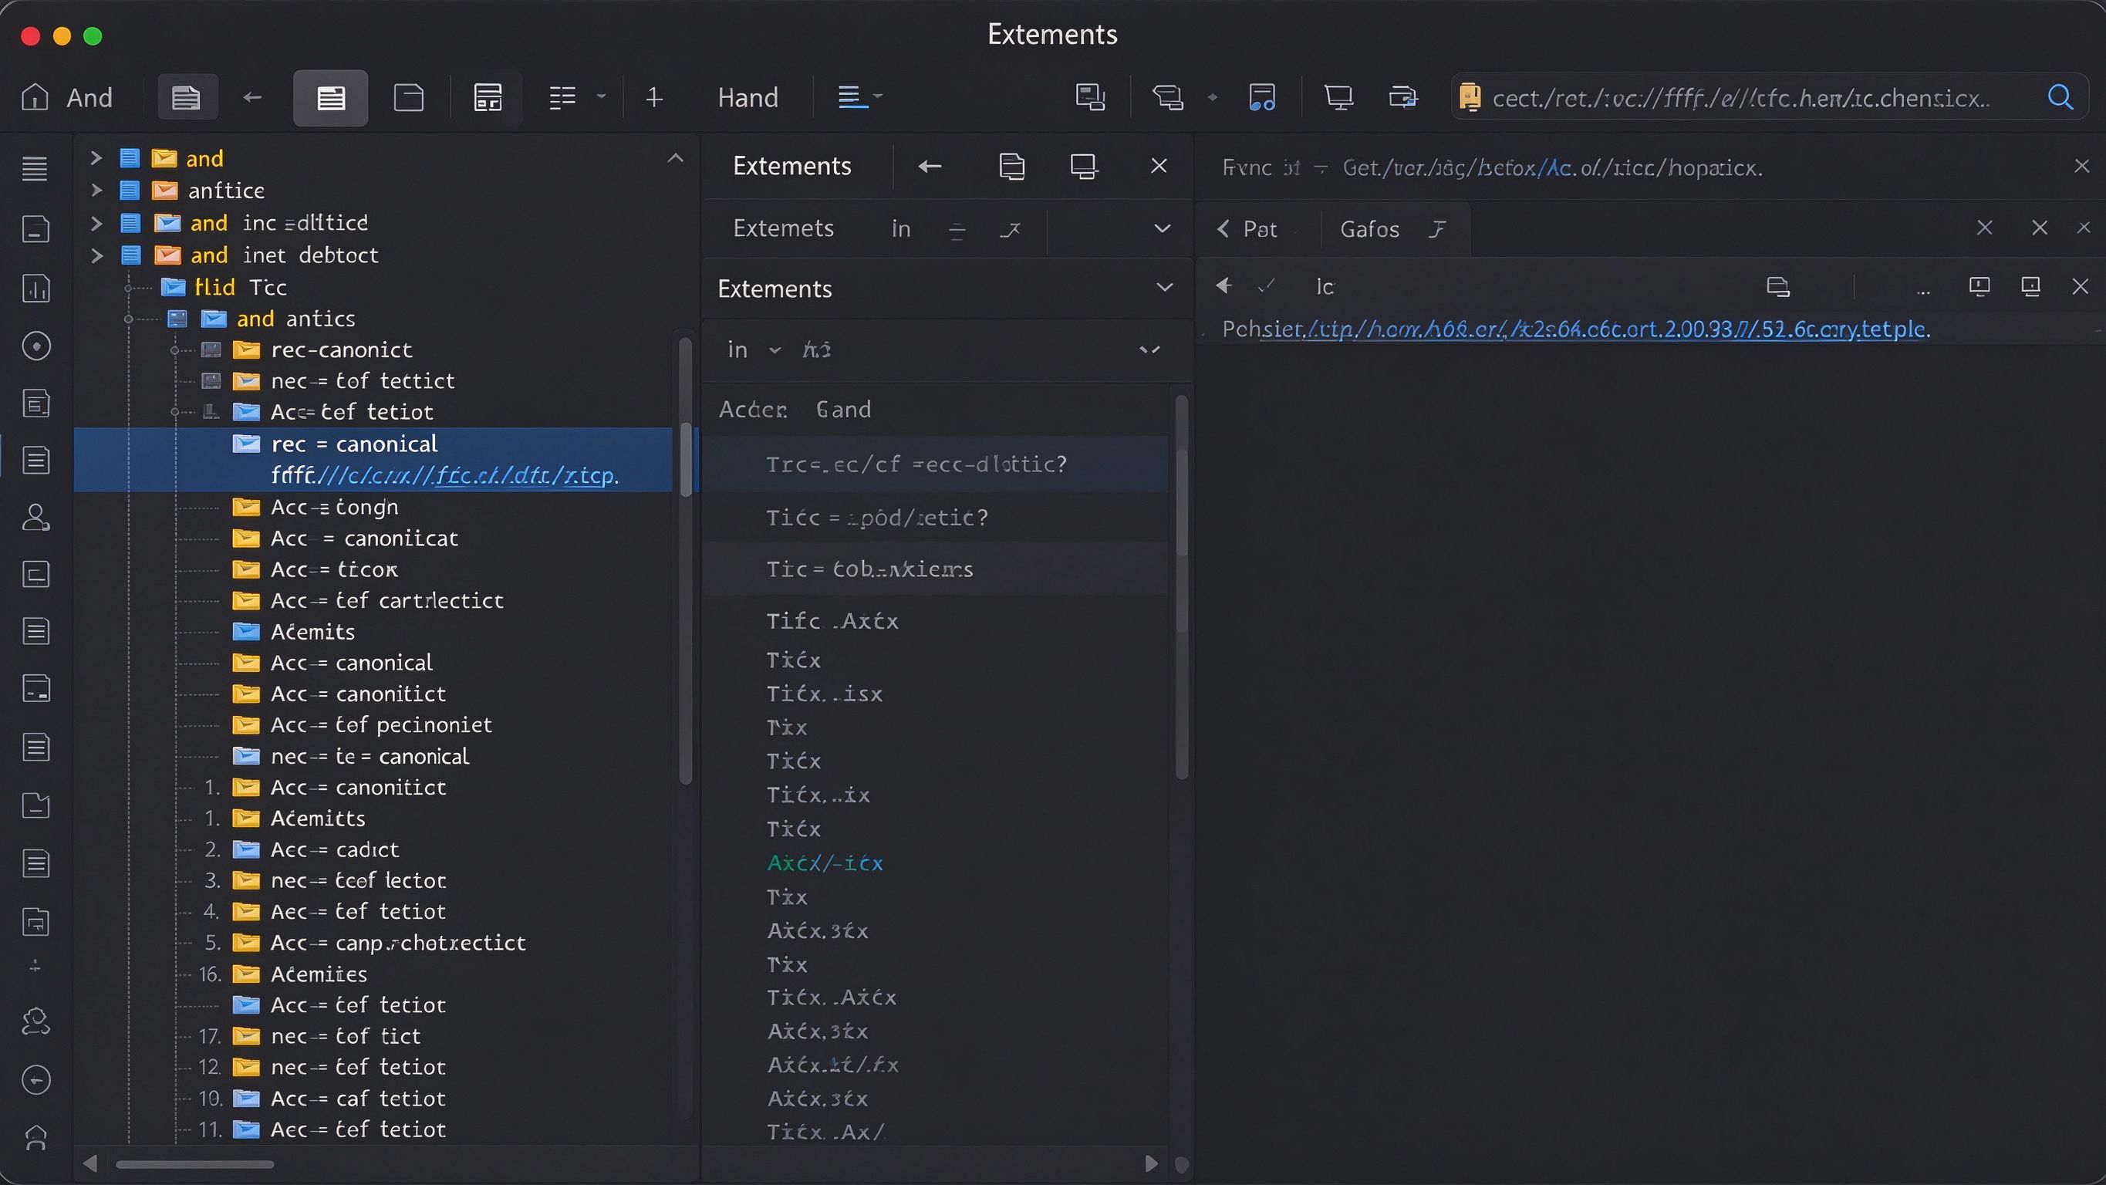Open the 'Extemets in' row dropdown chevron
The image size is (2106, 1185).
(x=1162, y=228)
